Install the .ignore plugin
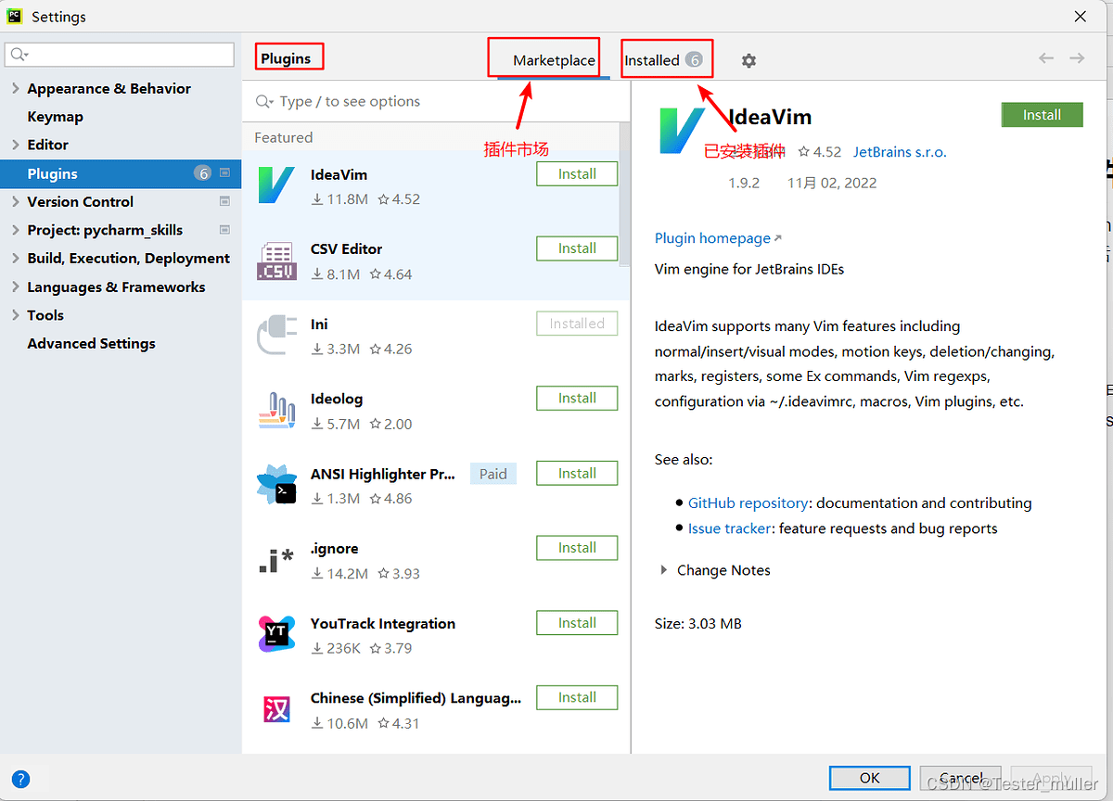The height and width of the screenshot is (801, 1113). coord(577,548)
